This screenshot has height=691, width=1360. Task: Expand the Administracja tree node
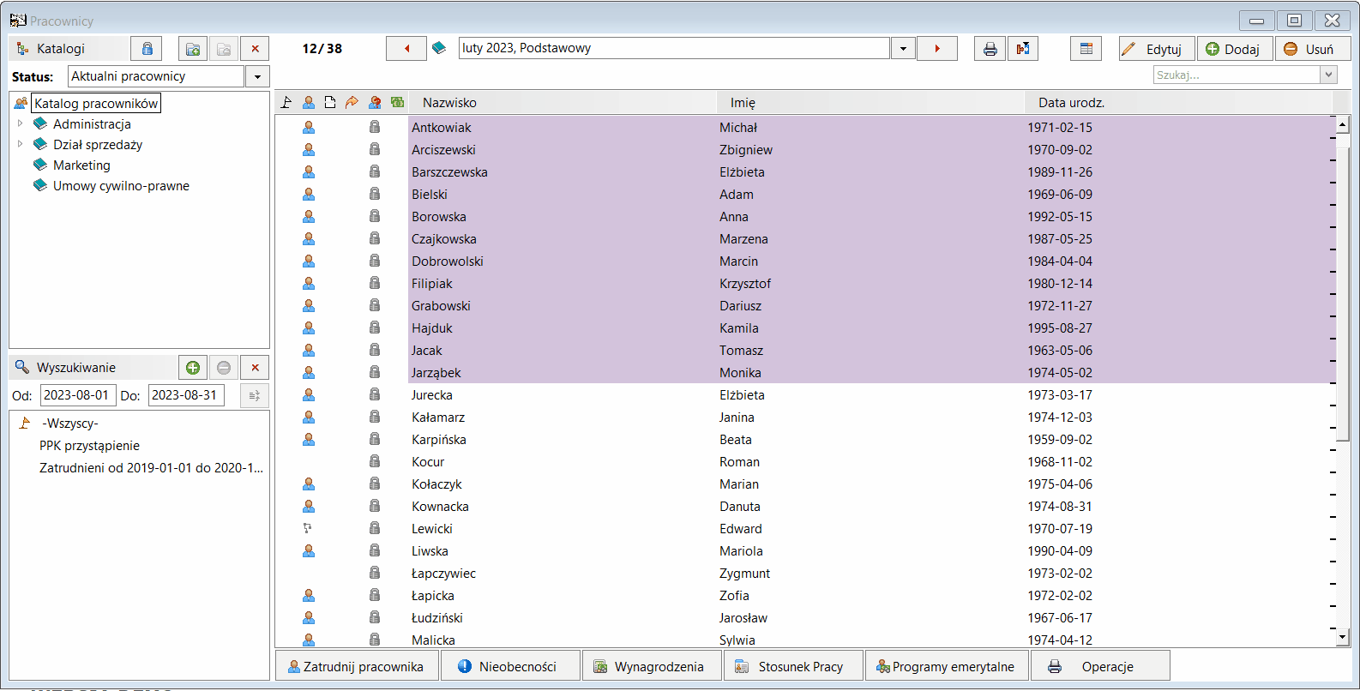click(21, 123)
